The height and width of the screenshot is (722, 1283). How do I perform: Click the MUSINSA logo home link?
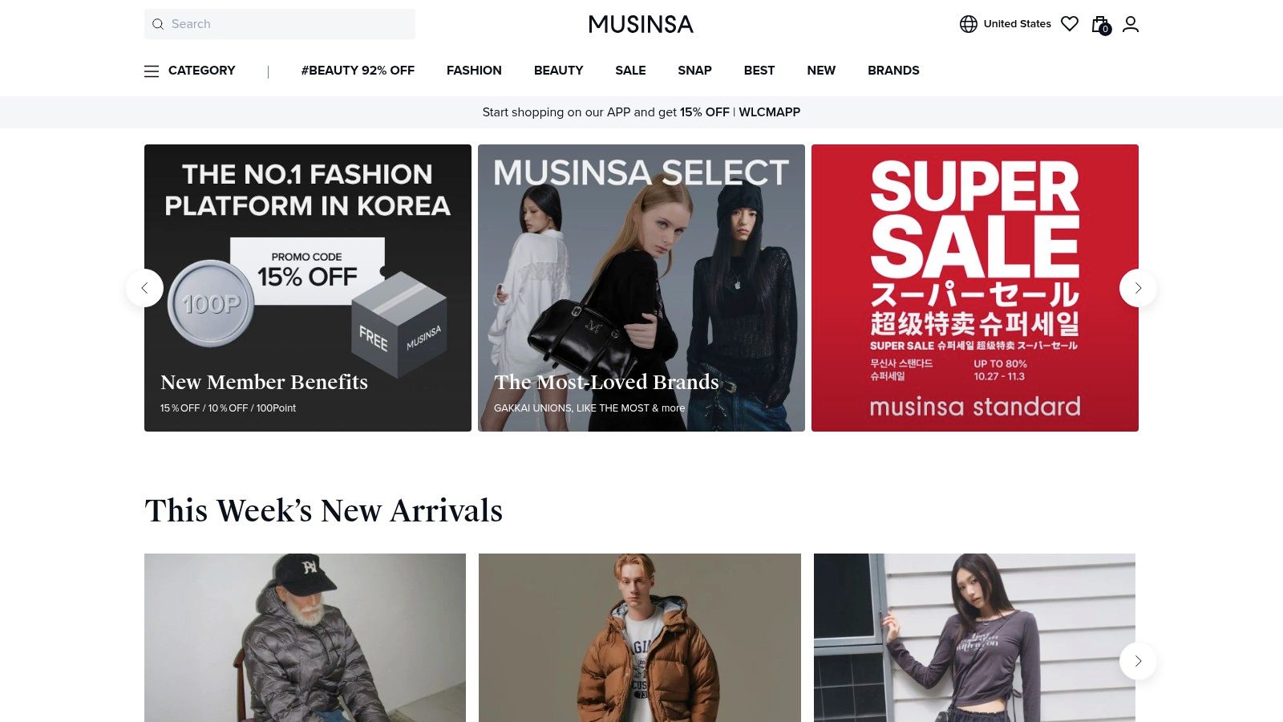click(641, 24)
